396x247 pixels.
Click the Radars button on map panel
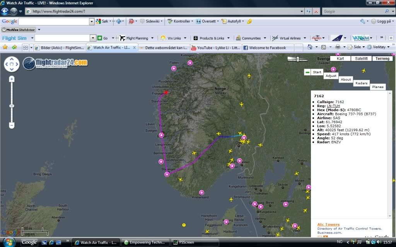tap(362, 83)
